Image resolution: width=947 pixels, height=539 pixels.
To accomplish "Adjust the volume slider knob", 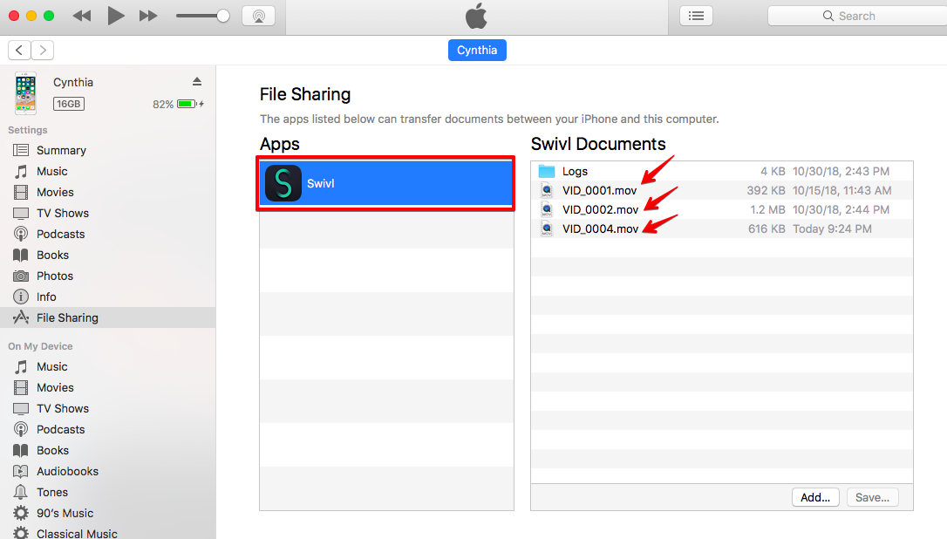I will click(x=223, y=16).
